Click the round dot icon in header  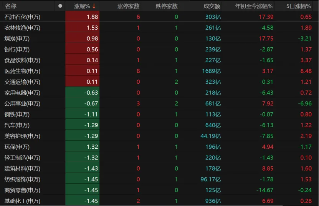pyautogui.click(x=60, y=6)
